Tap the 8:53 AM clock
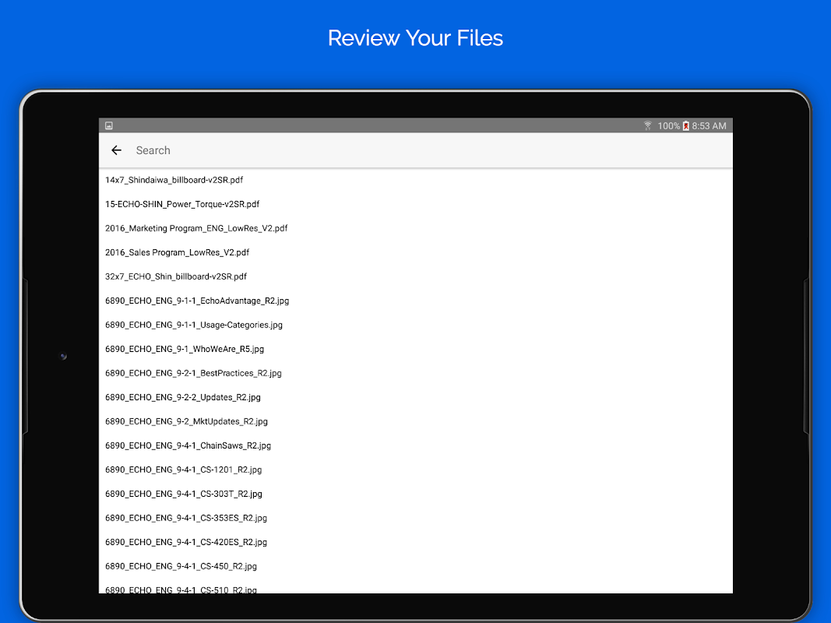Image resolution: width=831 pixels, height=623 pixels. (x=709, y=125)
